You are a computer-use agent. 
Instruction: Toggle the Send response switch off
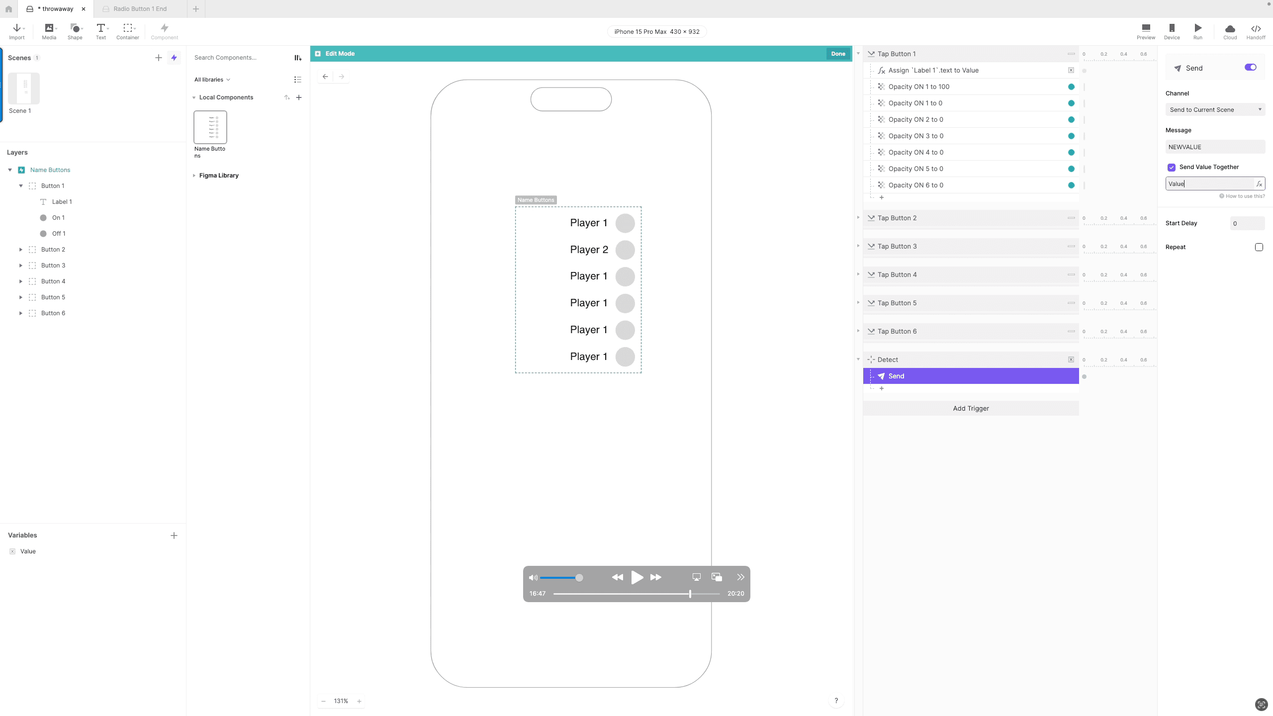click(x=1250, y=67)
